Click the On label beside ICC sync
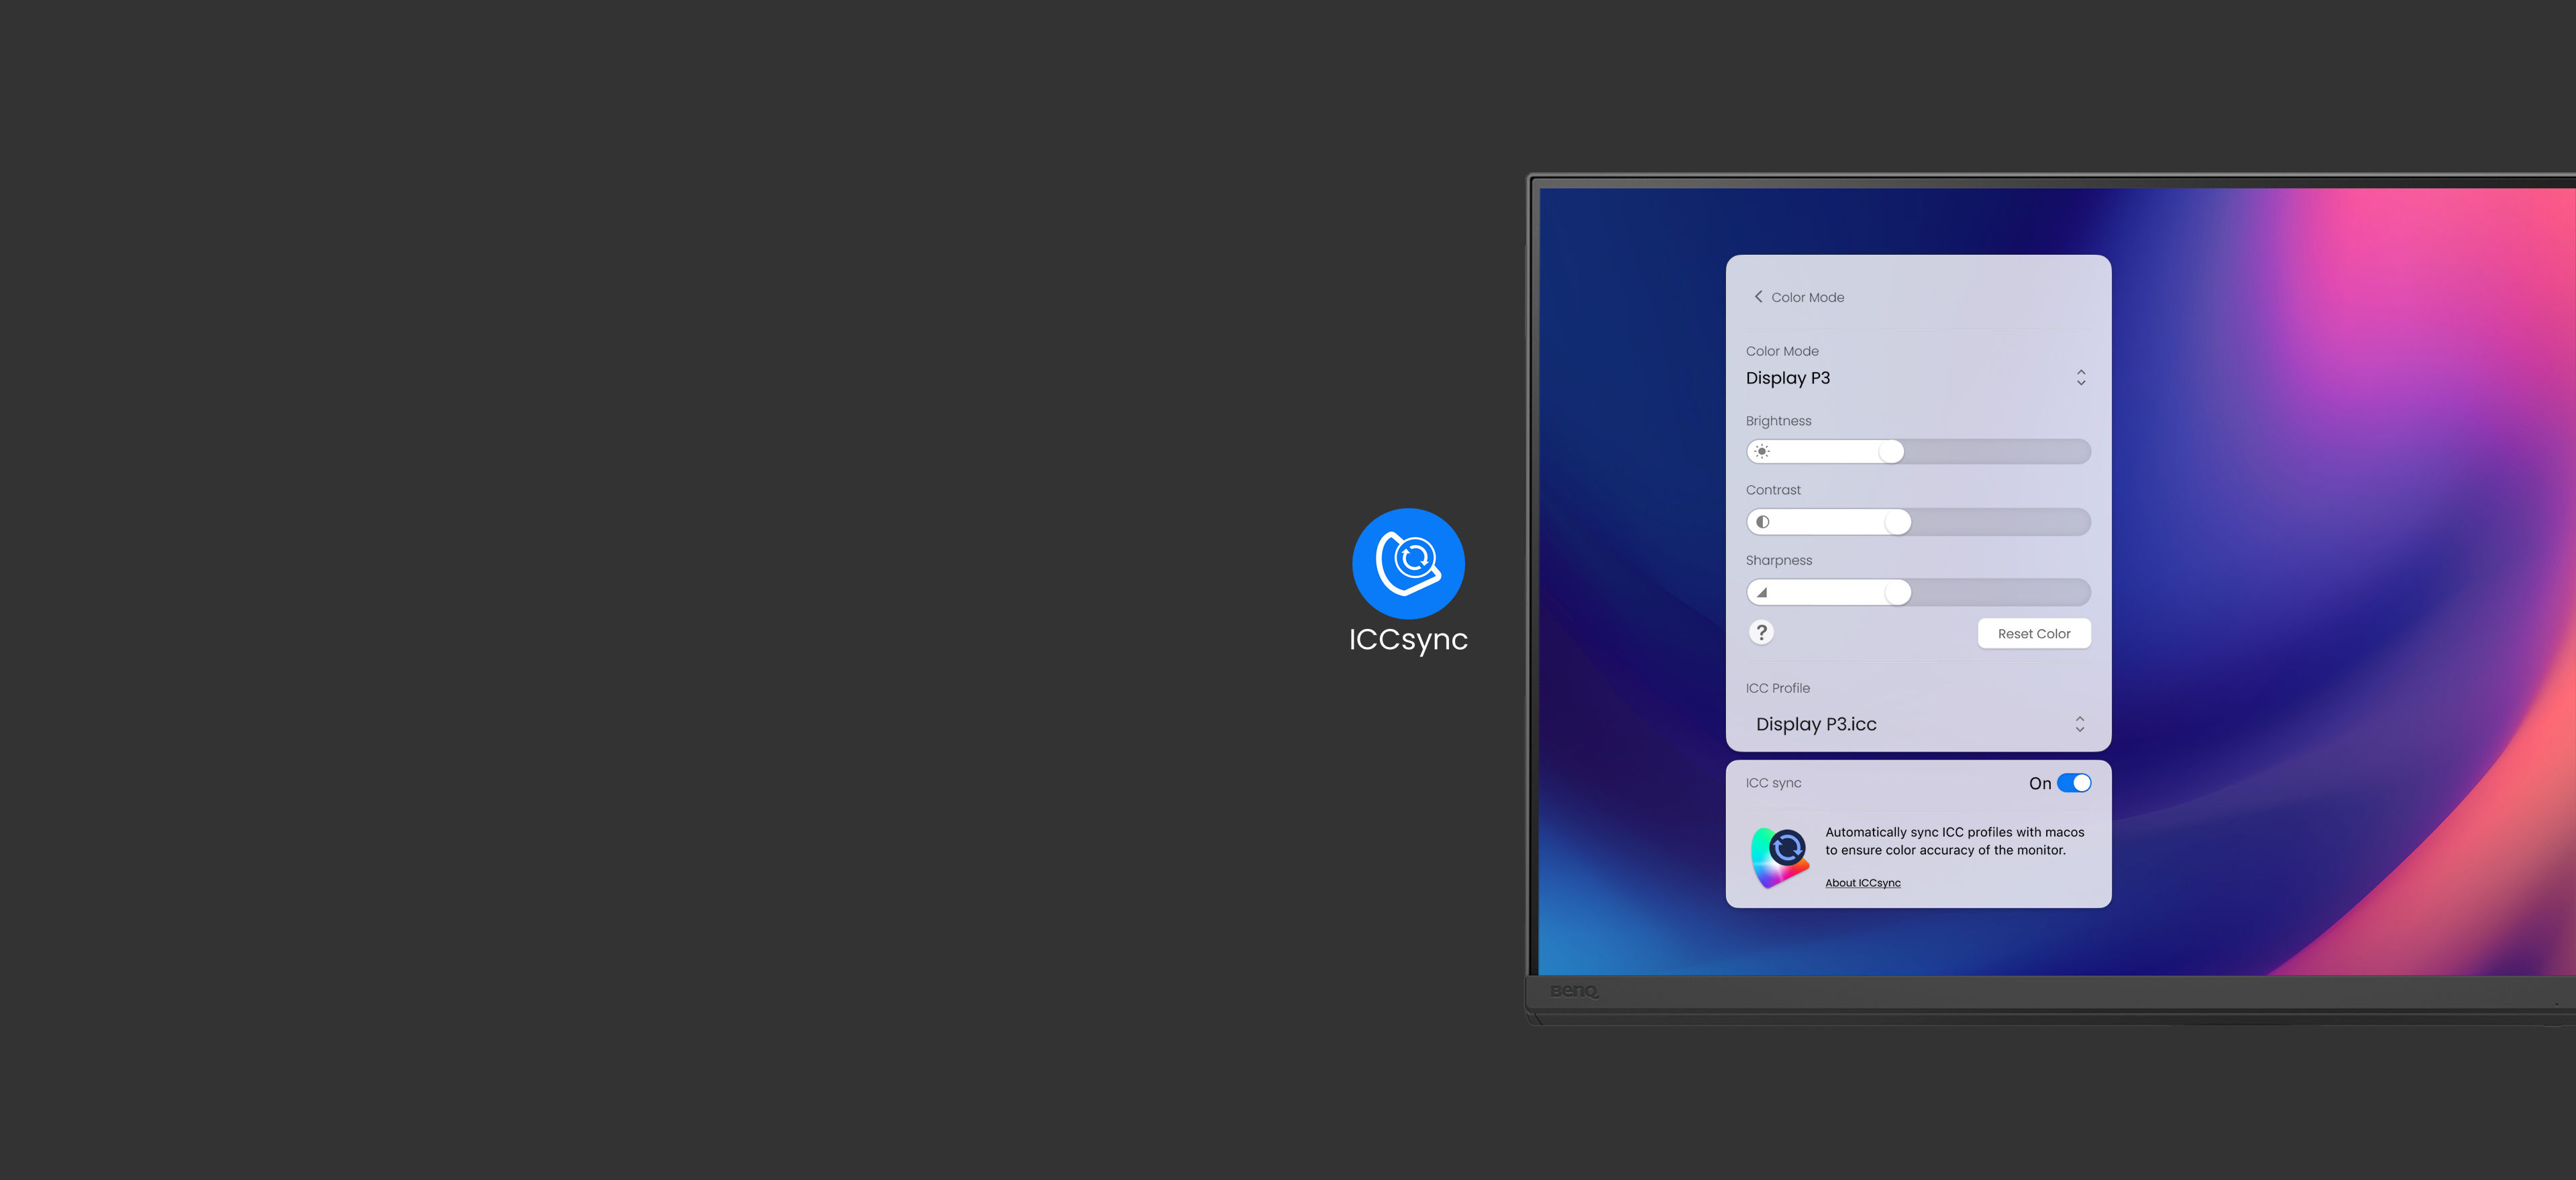 (x=2041, y=782)
